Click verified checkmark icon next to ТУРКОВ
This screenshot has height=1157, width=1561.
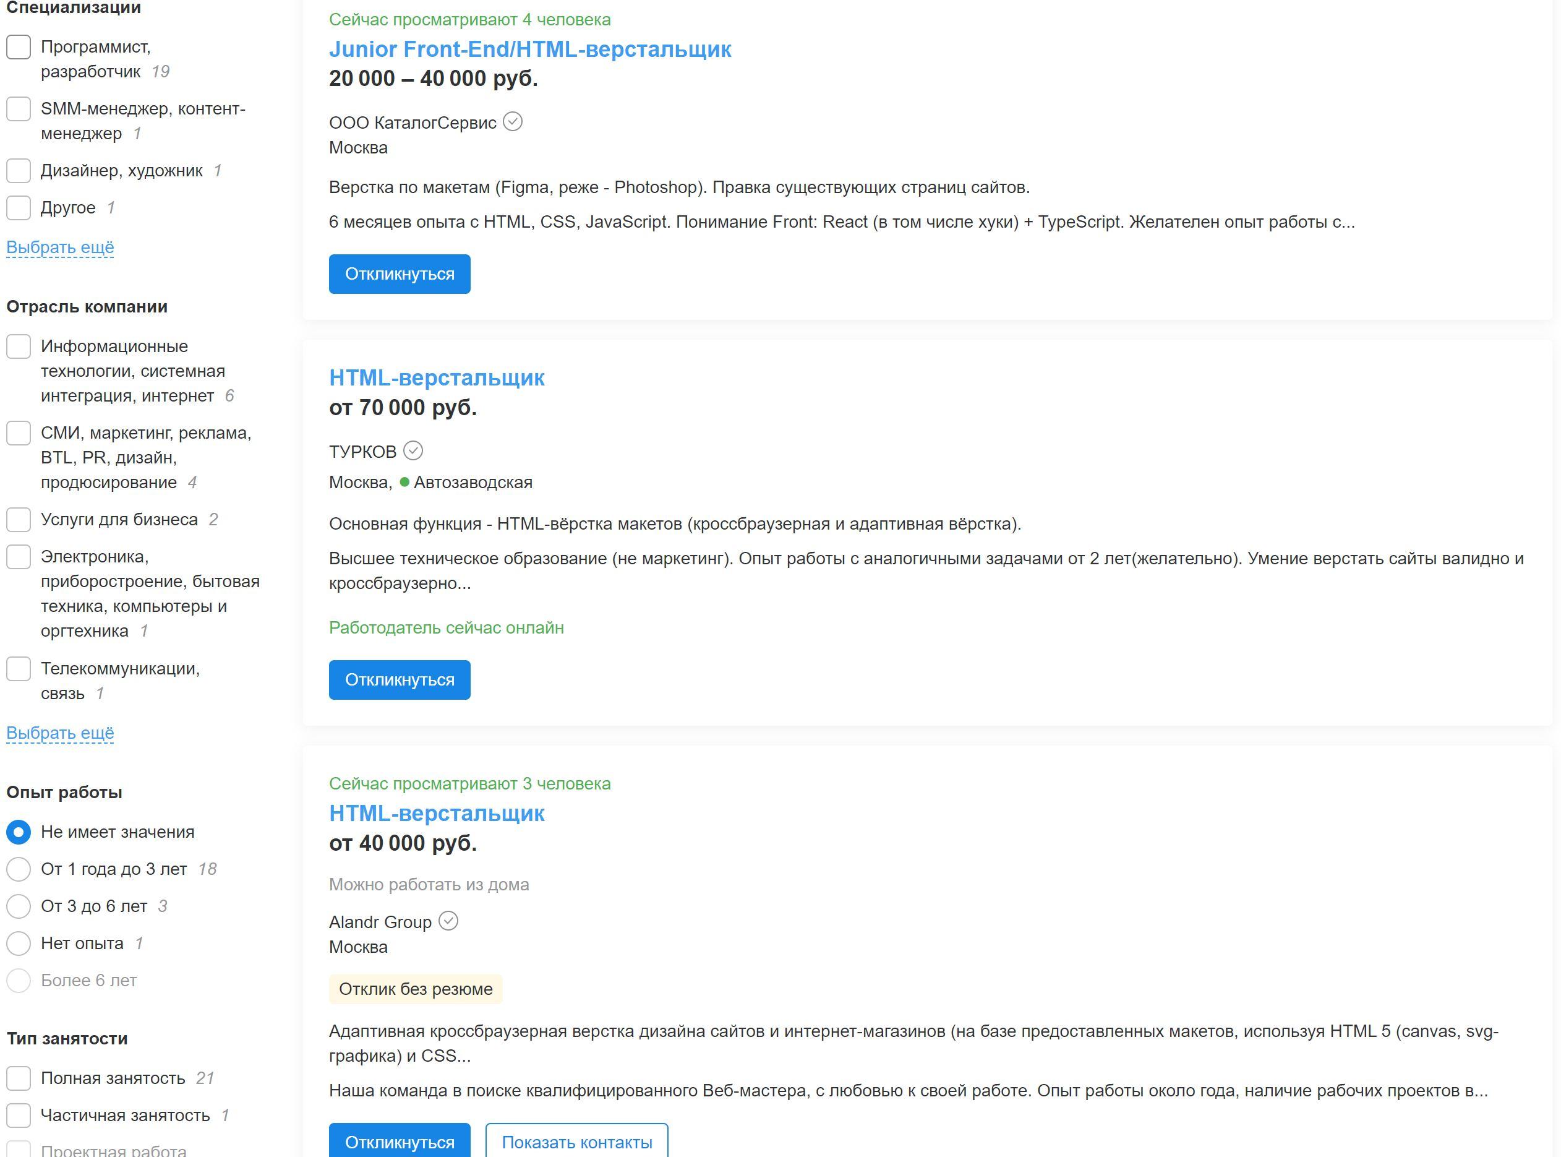point(413,450)
